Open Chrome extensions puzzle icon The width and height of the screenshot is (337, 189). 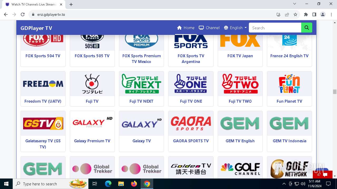pyautogui.click(x=306, y=14)
